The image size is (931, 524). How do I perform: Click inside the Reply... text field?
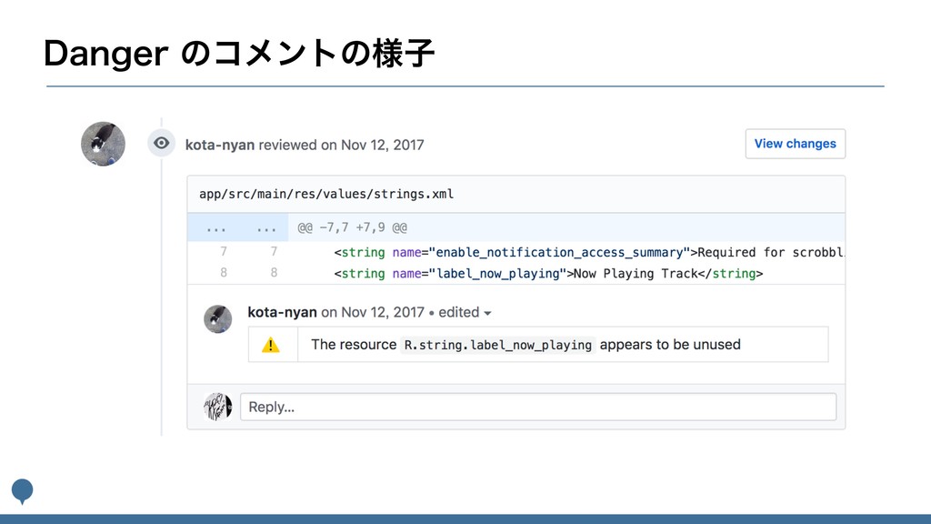538,407
